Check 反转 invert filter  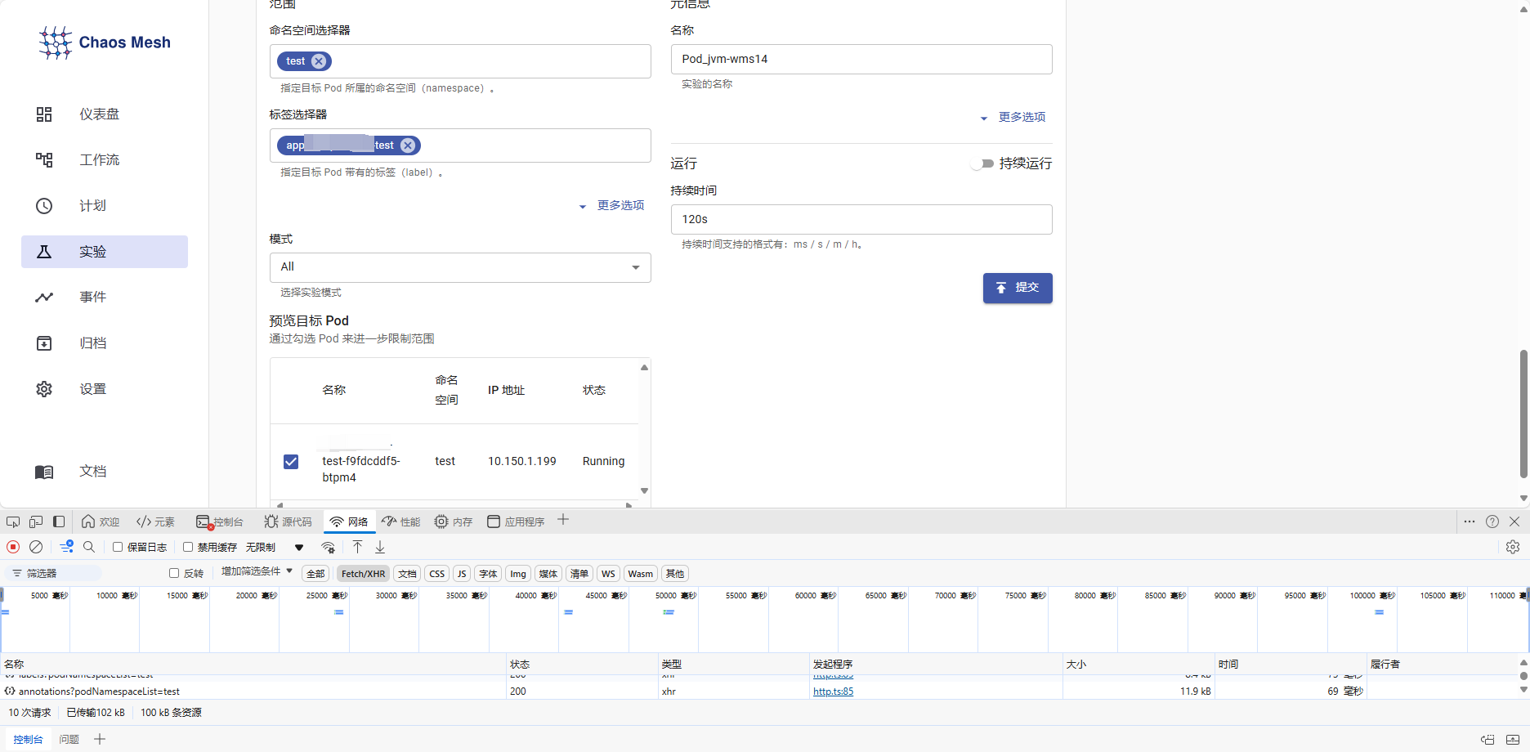tap(174, 573)
